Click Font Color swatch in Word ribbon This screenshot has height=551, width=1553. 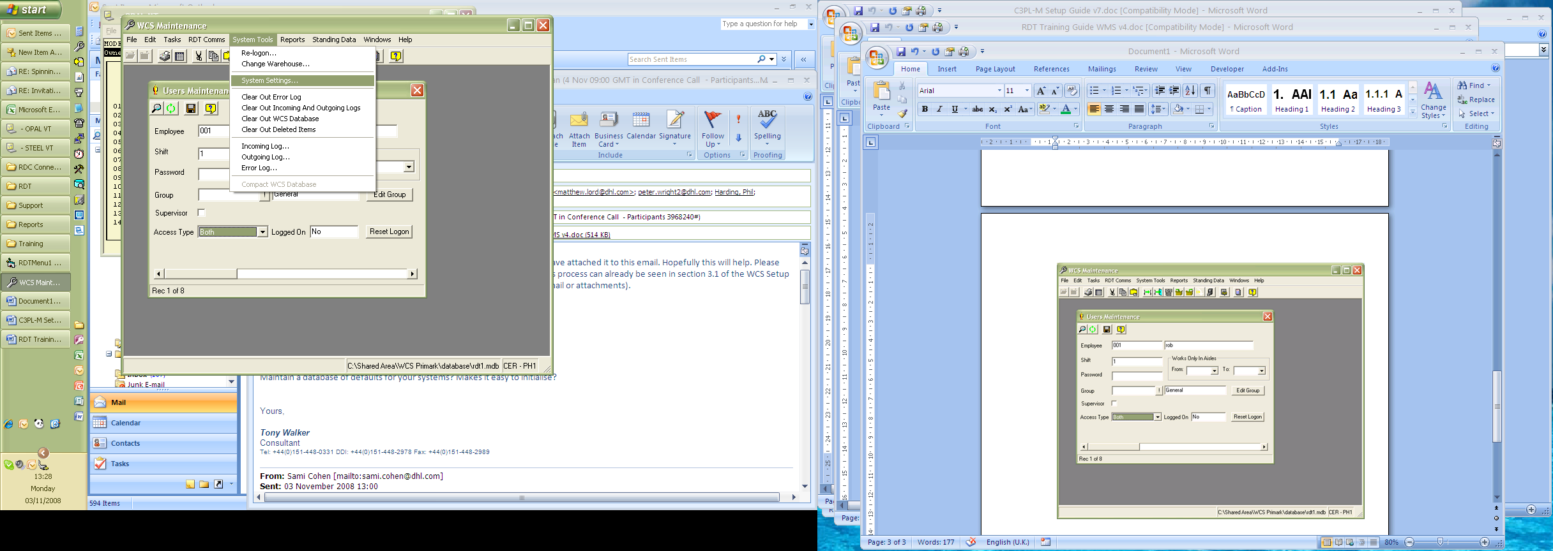pyautogui.click(x=1065, y=109)
